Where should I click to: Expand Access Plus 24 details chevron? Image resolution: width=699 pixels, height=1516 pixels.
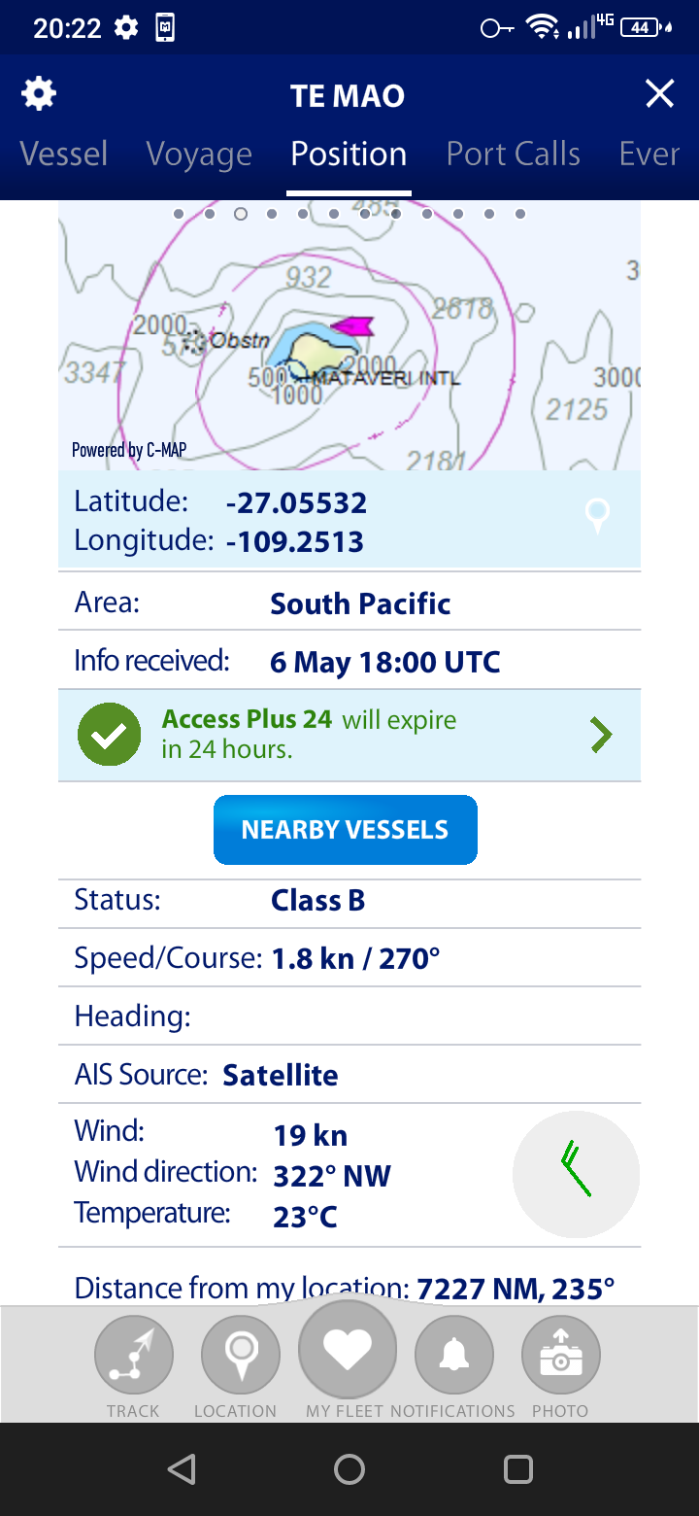point(602,736)
